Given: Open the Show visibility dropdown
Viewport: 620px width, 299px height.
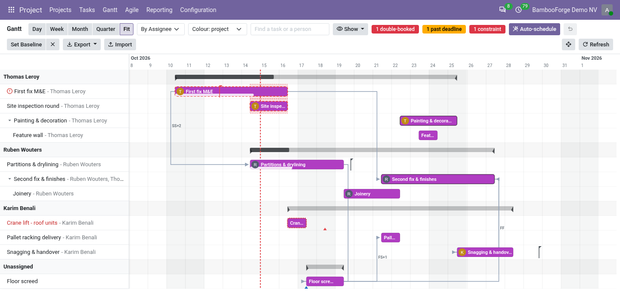Looking at the screenshot, I should coord(350,29).
